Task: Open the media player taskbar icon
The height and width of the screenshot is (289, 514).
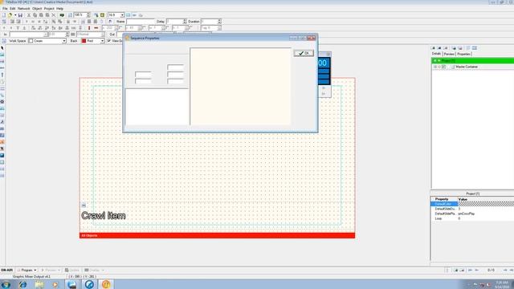Action: pos(55,284)
